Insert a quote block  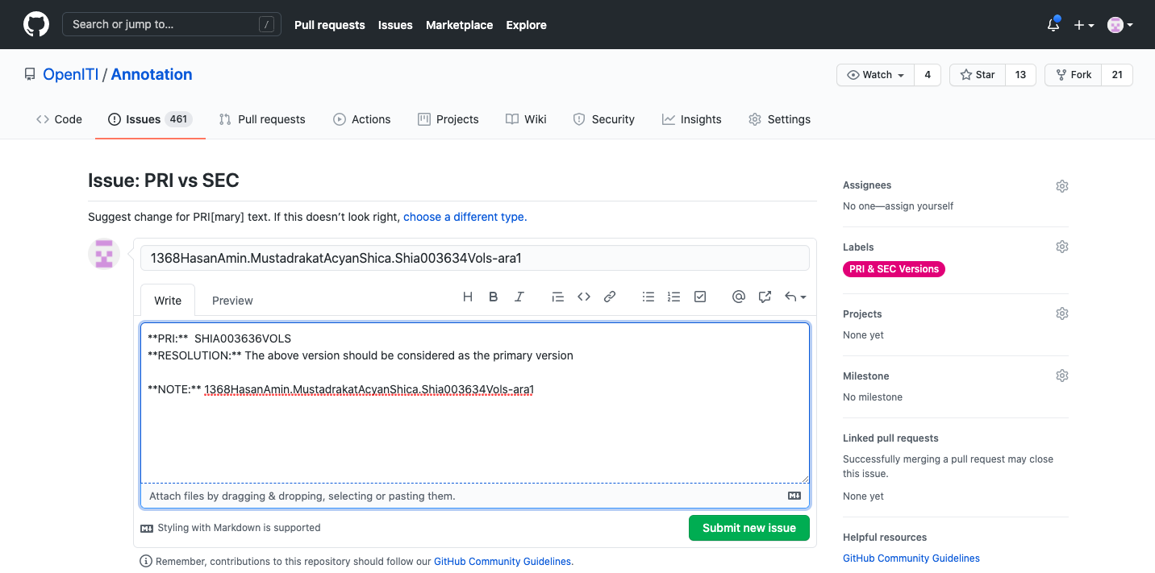coord(558,297)
